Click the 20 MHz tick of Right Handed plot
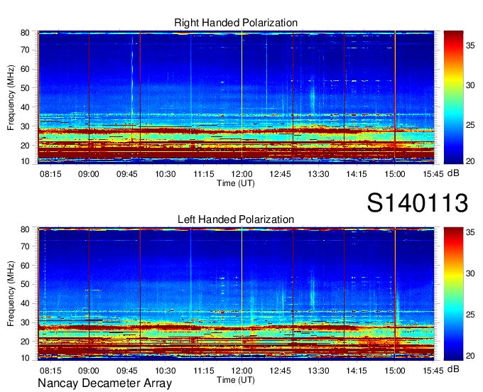Viewport: 483px width, 392px height. (x=25, y=146)
